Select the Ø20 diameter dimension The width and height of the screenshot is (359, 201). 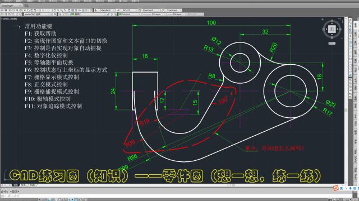click(330, 103)
